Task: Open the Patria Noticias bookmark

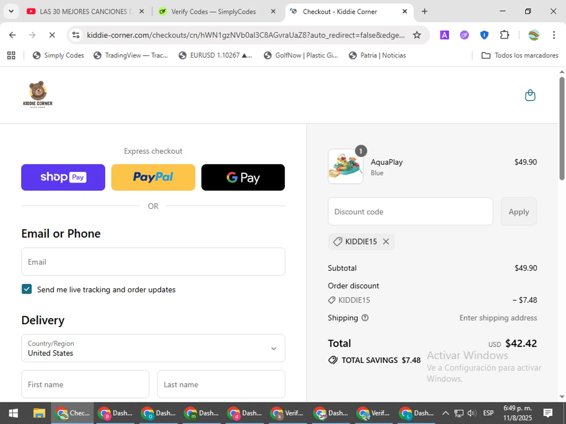Action: click(x=377, y=55)
